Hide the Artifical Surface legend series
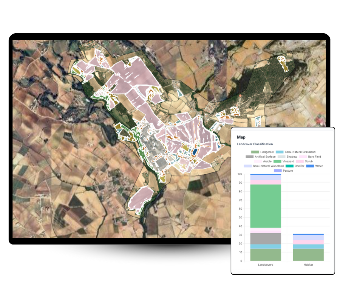The image size is (340, 283). coord(260,157)
